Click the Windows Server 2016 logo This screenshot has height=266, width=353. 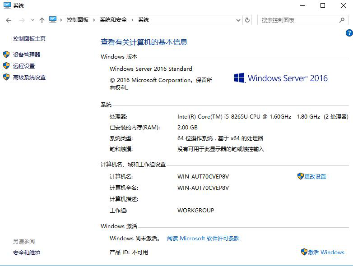[280, 78]
